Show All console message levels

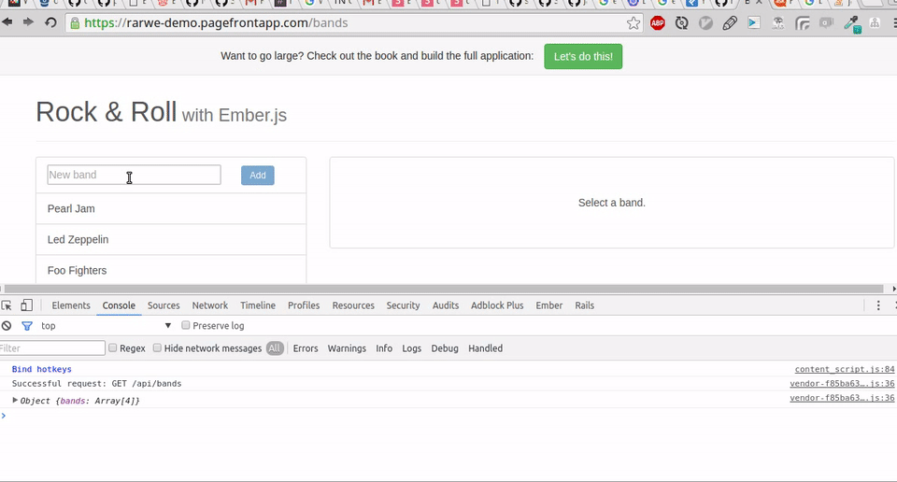275,348
